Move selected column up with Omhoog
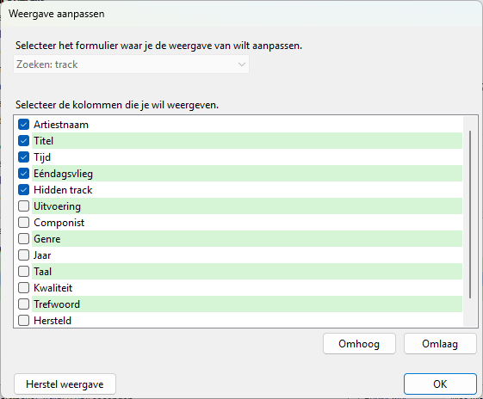Screen dimensions: 483x399 coord(359,344)
